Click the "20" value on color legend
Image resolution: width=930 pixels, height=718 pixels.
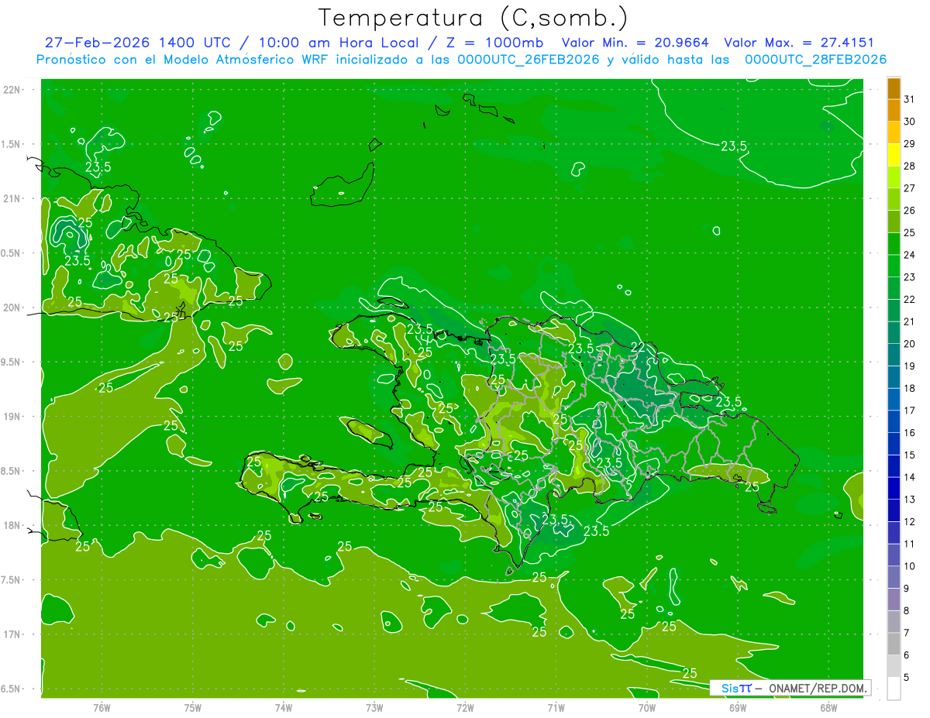910,344
